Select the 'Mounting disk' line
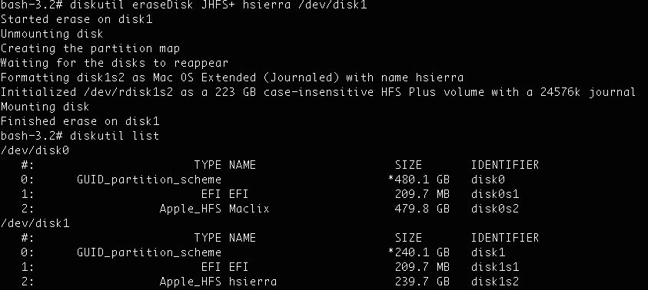The height and width of the screenshot is (290, 648). pos(45,107)
